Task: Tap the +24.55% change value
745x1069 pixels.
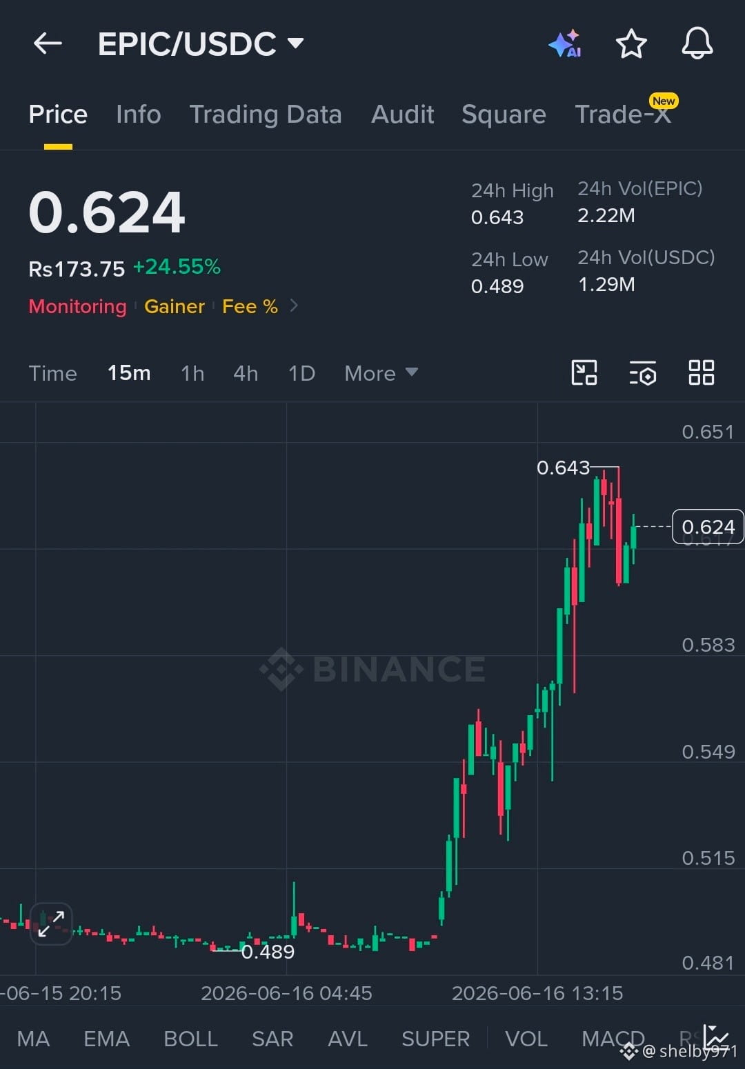Action: (x=177, y=267)
